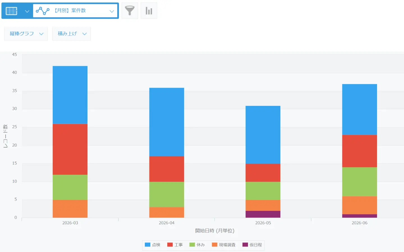The width and height of the screenshot is (404, 252).
Task: Click the green 休み segment of 2026-06 bar
Action: point(359,182)
